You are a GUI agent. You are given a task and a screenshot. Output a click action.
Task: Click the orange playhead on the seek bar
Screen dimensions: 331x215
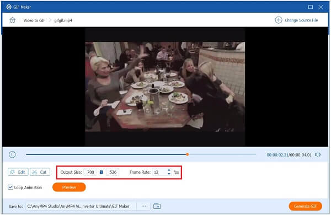coord(187,154)
